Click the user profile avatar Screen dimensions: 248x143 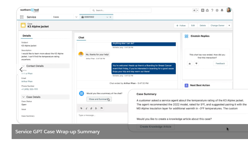pyautogui.click(x=229, y=10)
